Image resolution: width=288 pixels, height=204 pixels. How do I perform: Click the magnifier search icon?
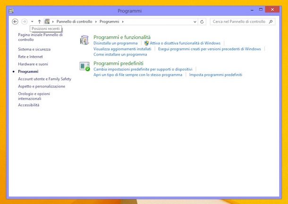pyautogui.click(x=271, y=22)
